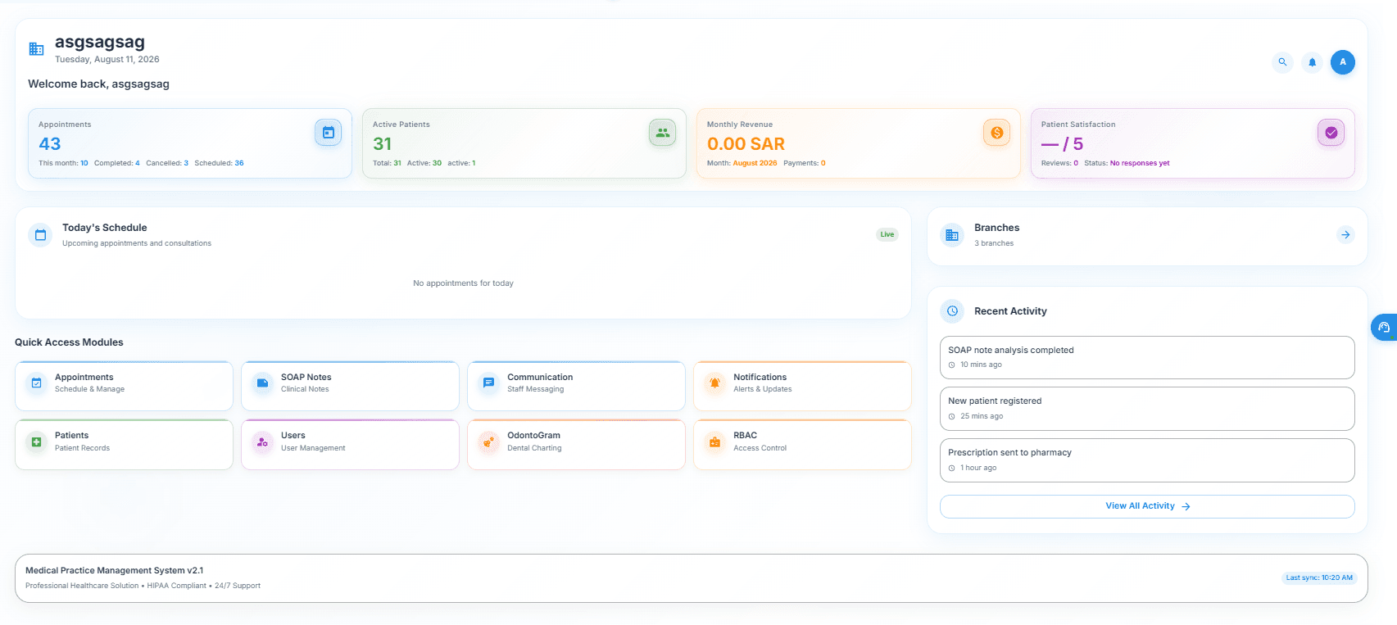Viewport: 1397px width, 625px height.
Task: Click the Active Patients count 31
Action: 383,144
